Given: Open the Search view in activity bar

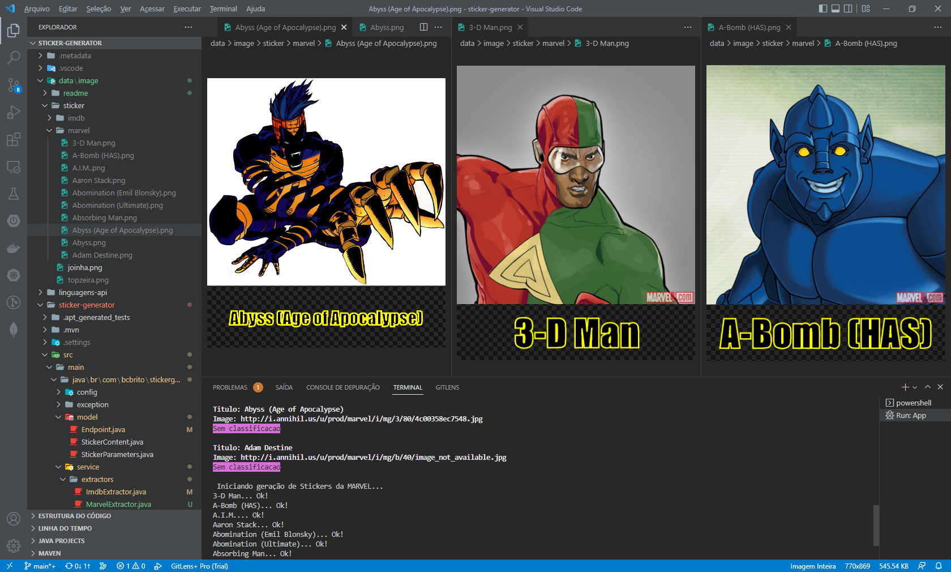Looking at the screenshot, I should click(x=14, y=58).
